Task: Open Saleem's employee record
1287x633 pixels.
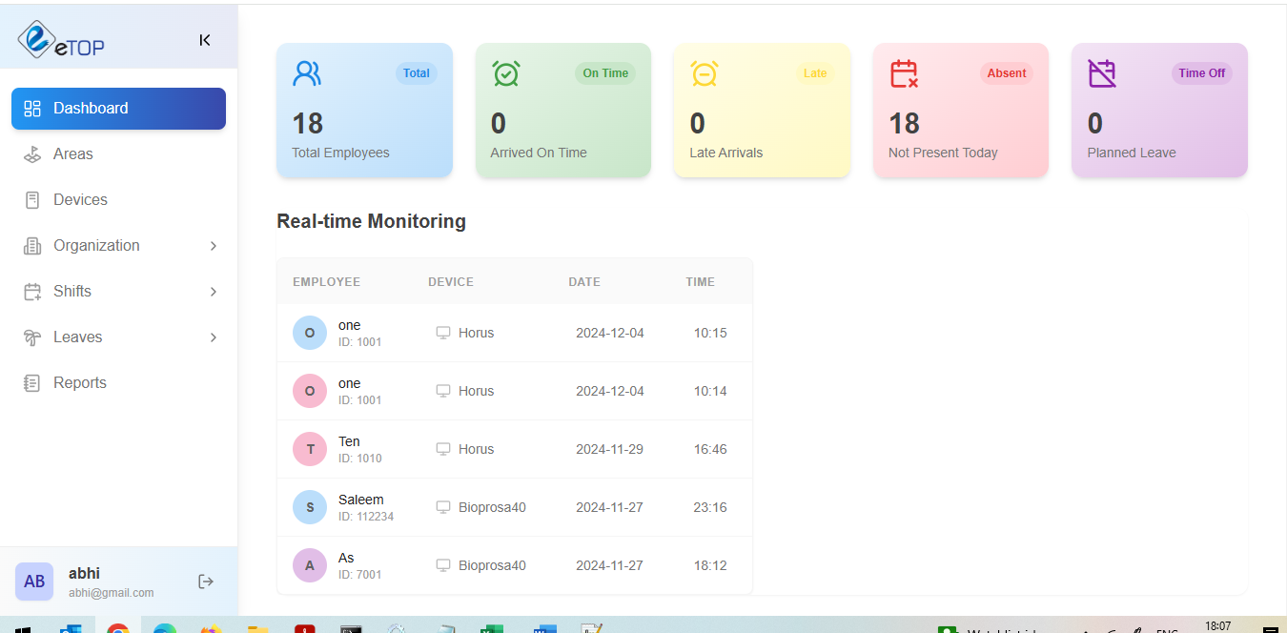Action: pos(361,506)
